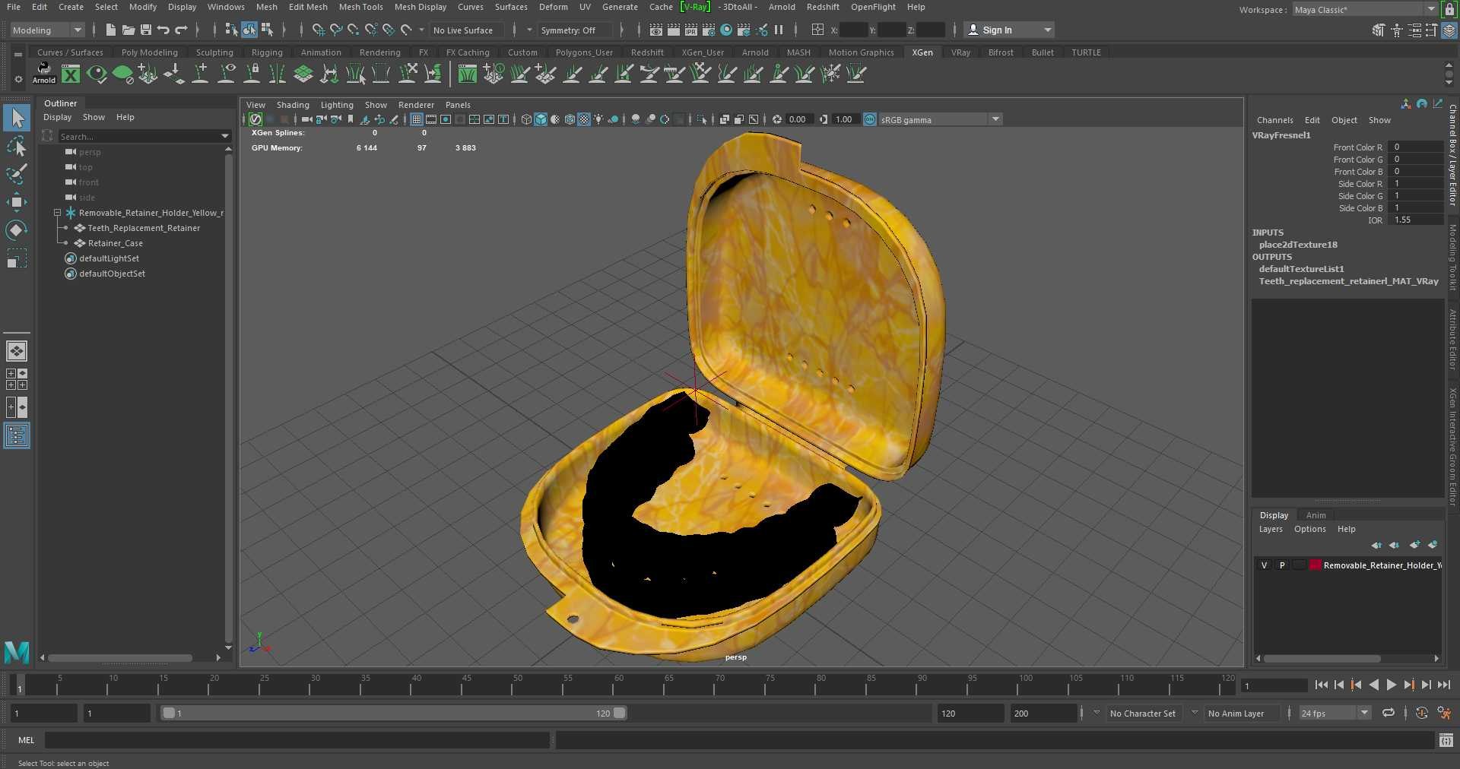
Task: Pick the Move tool in the toolbox
Action: coord(17,202)
